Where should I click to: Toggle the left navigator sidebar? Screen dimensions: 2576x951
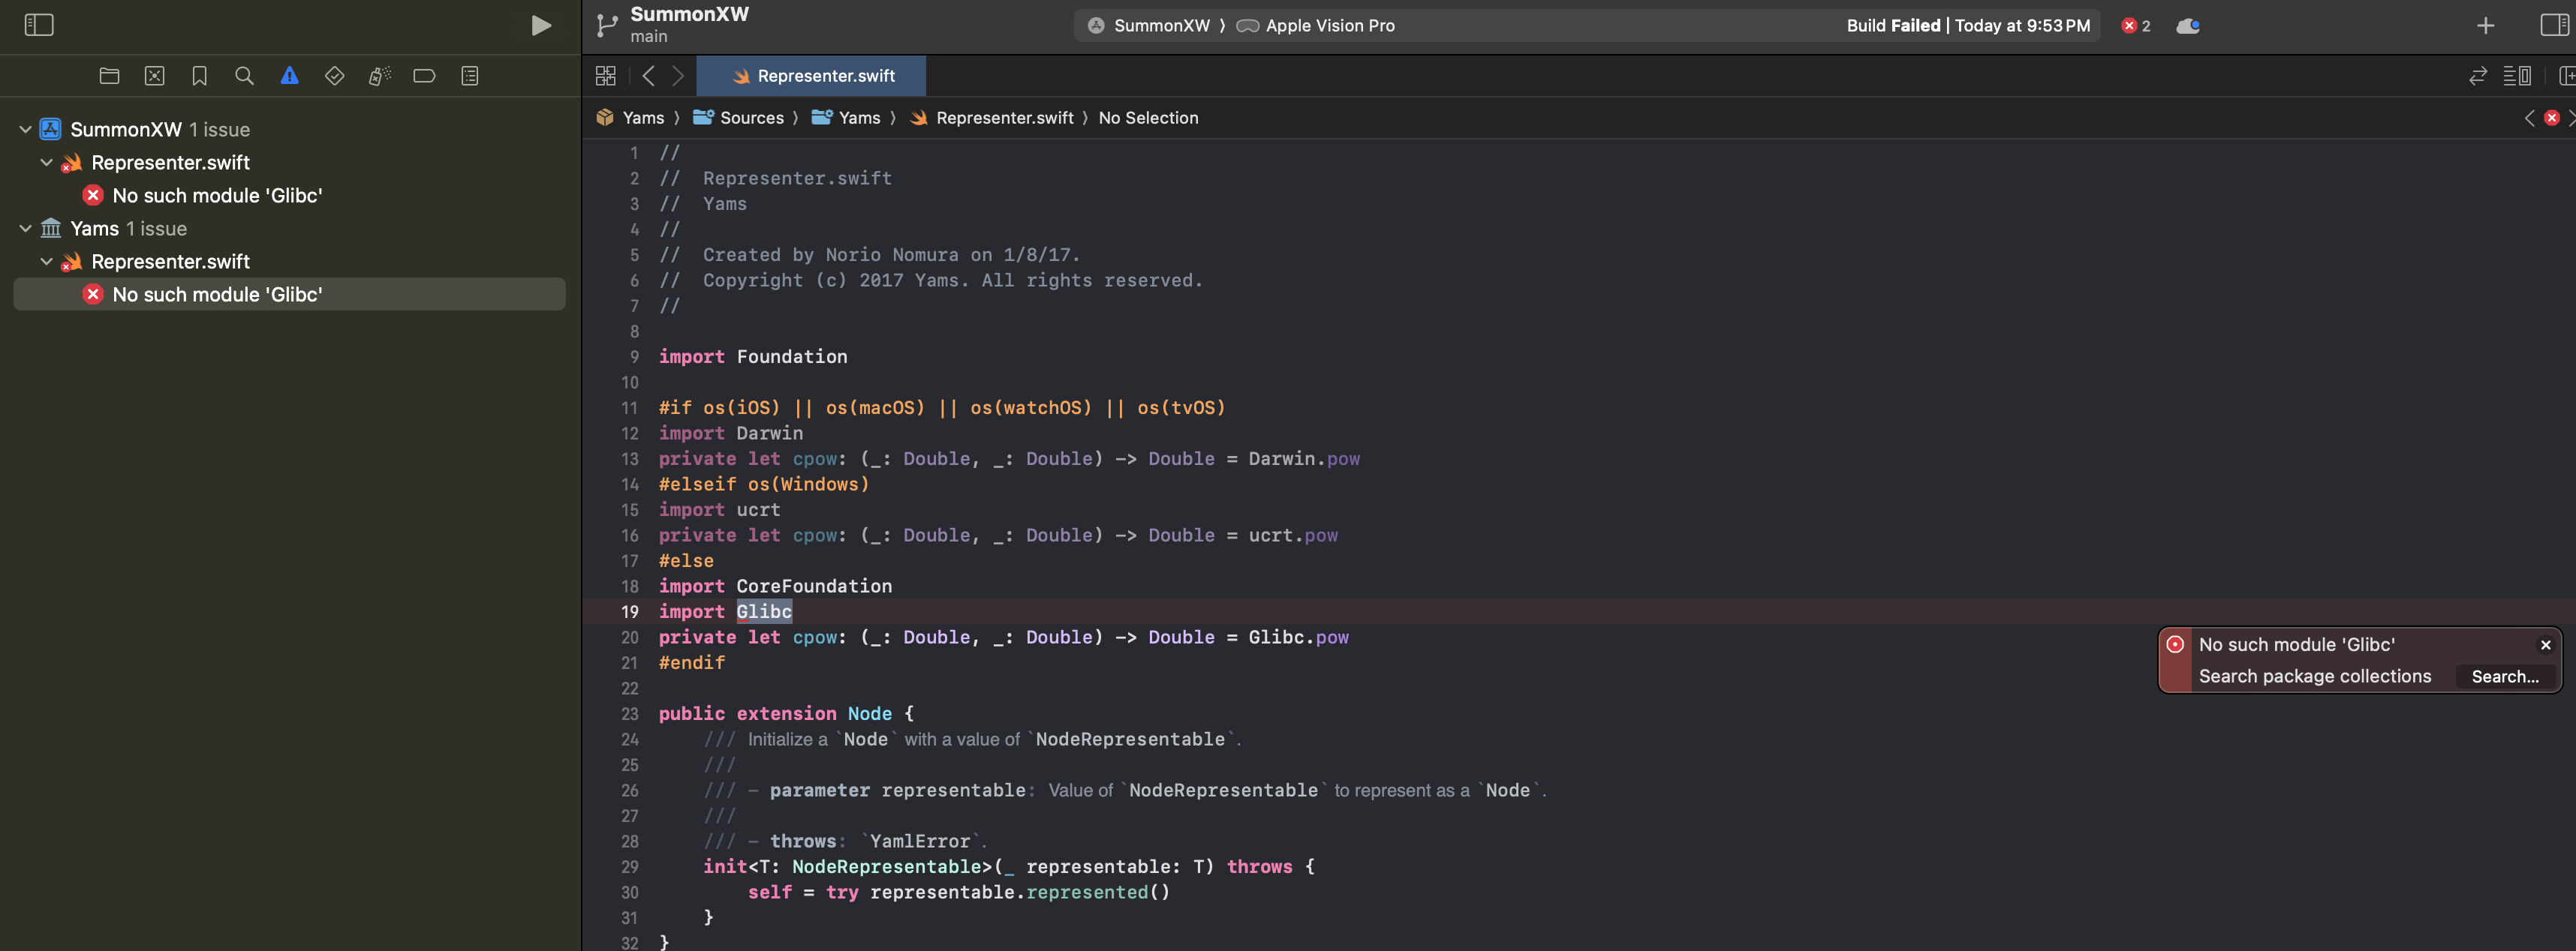pos(38,25)
